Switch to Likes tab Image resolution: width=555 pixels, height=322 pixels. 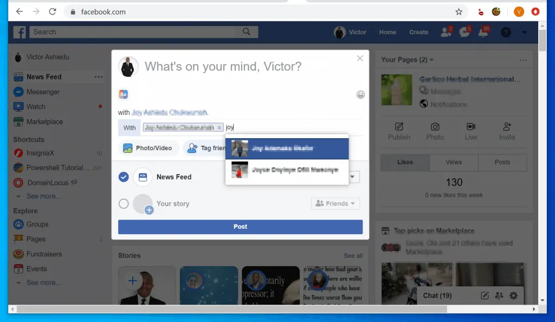point(405,162)
